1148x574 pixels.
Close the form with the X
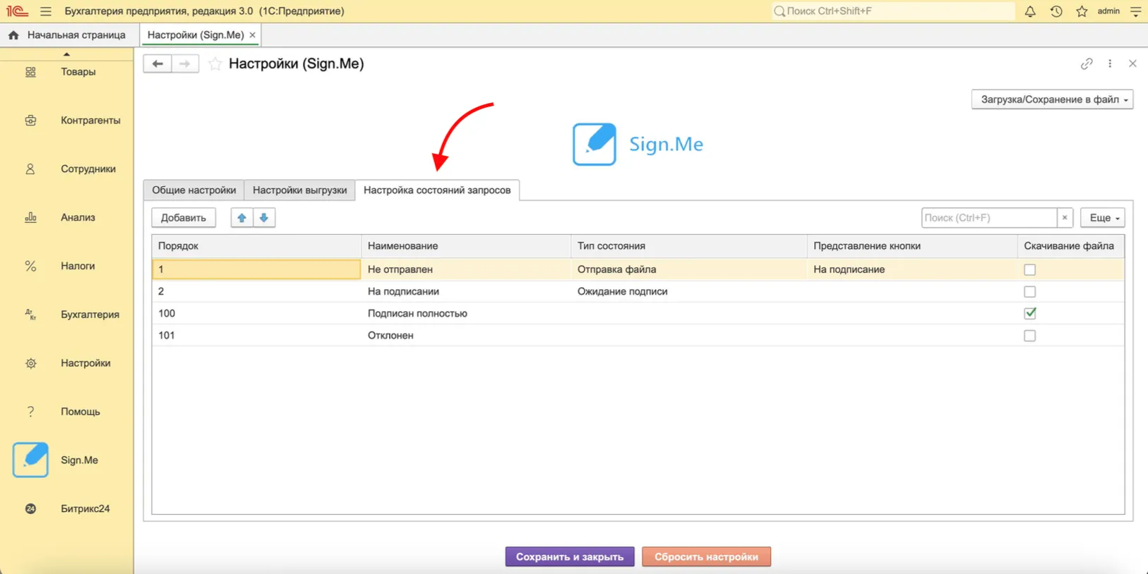1132,63
